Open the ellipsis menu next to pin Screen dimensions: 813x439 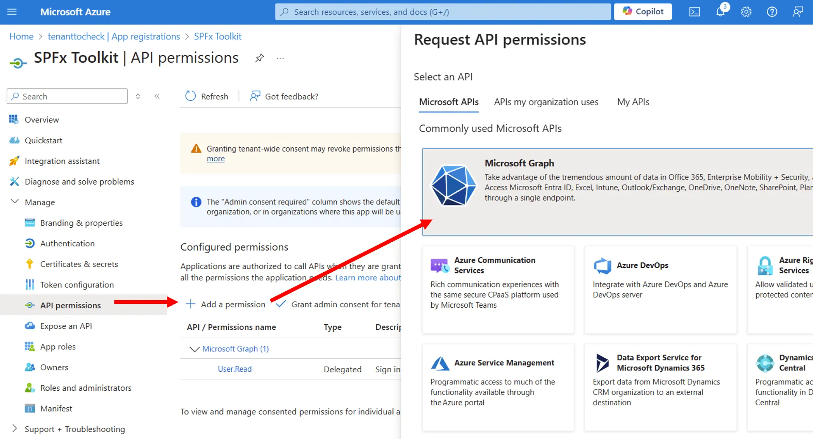tap(280, 58)
